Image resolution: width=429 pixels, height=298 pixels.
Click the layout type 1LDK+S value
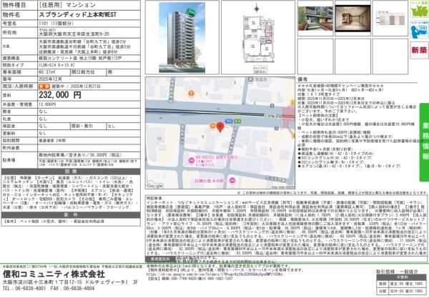click(56, 65)
